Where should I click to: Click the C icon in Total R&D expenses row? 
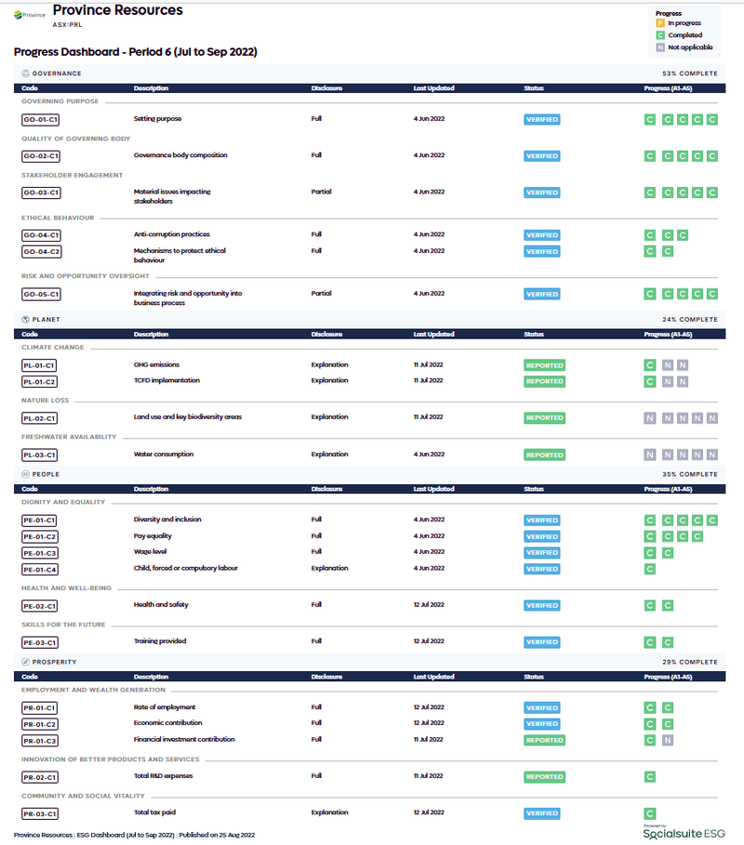point(650,776)
